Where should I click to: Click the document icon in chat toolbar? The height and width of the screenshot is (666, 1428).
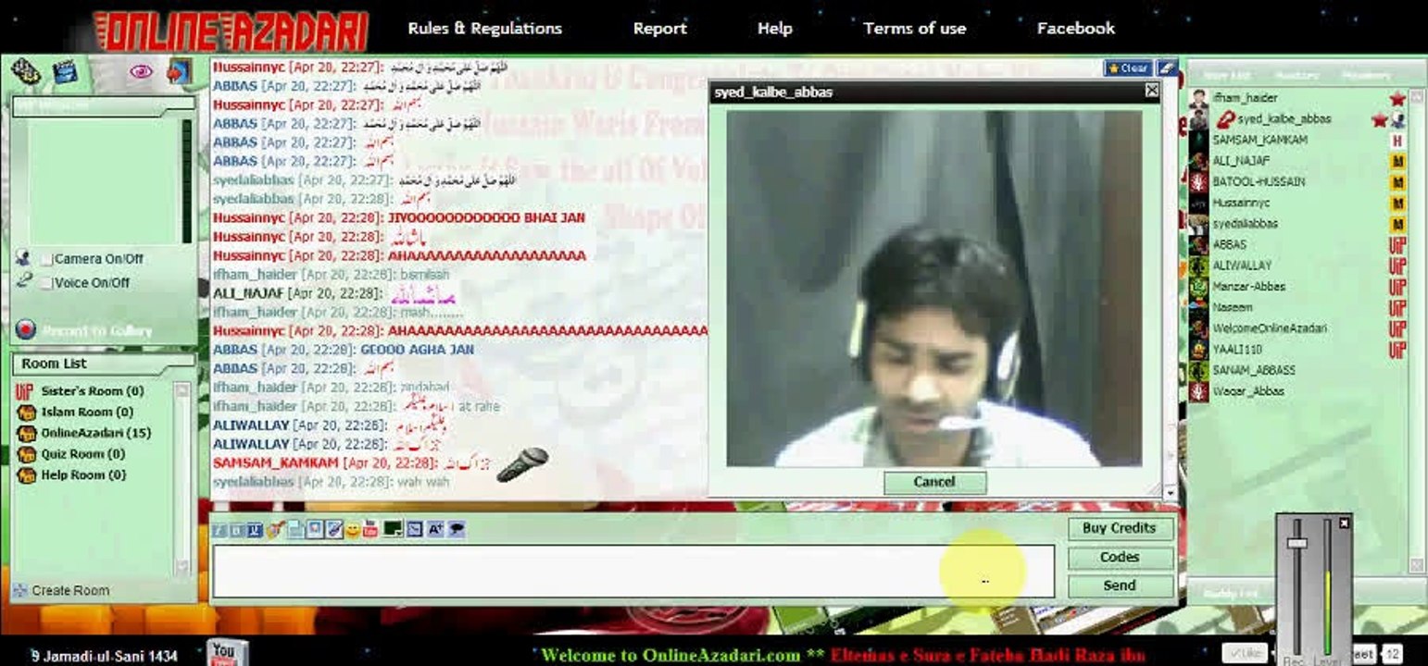tap(295, 530)
